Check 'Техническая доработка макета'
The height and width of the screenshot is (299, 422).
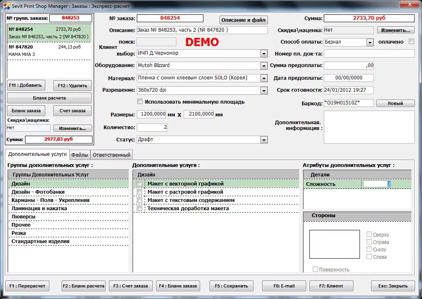[x=139, y=208]
